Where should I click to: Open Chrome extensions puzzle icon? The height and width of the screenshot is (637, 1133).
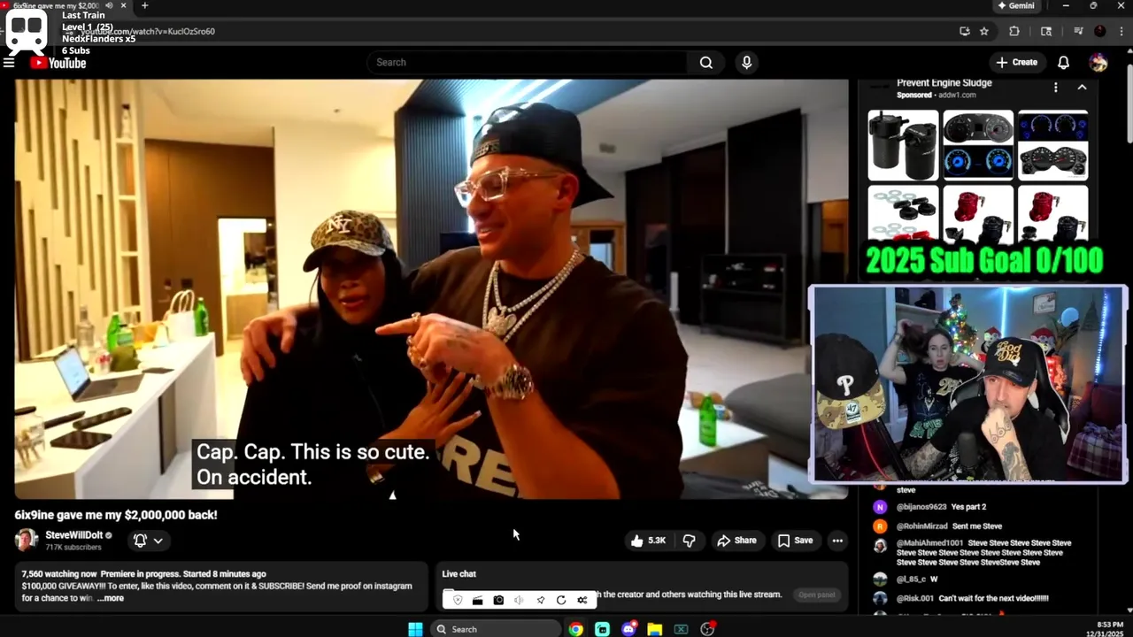1014,31
